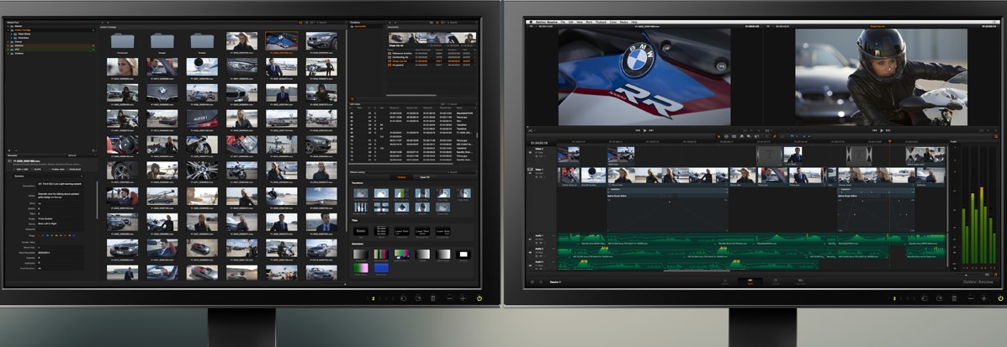Switch to the Toolbox tab in Effects Library
The image size is (1007, 347).
(x=402, y=177)
